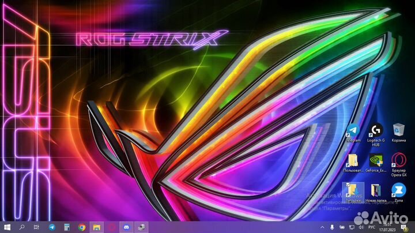This screenshot has height=233, width=415.
Task: Launch Google Chrome from the taskbar
Action: point(82,227)
